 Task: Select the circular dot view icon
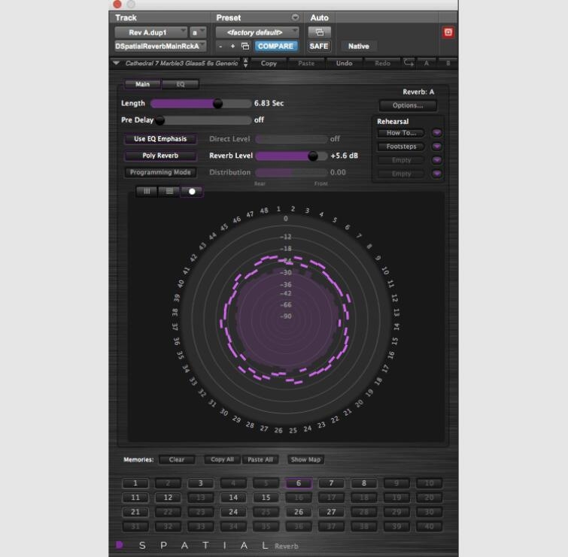(x=192, y=191)
